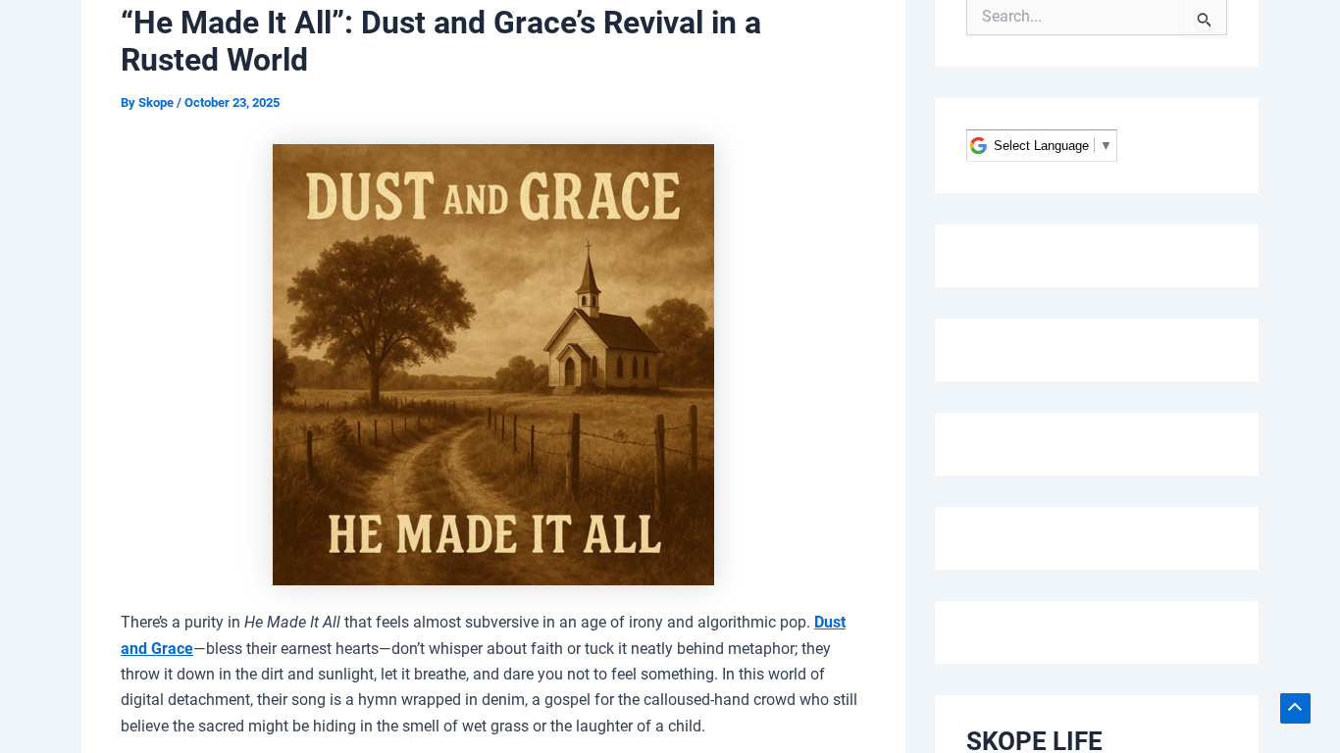Click the empty widget directly above SKOPE LIFE
This screenshot has width=1340, height=753.
point(1096,632)
